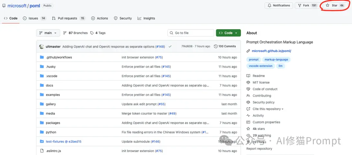This screenshot has width=352, height=155.
Task: Click the commit status checkmark icon
Action: [x=170, y=47]
